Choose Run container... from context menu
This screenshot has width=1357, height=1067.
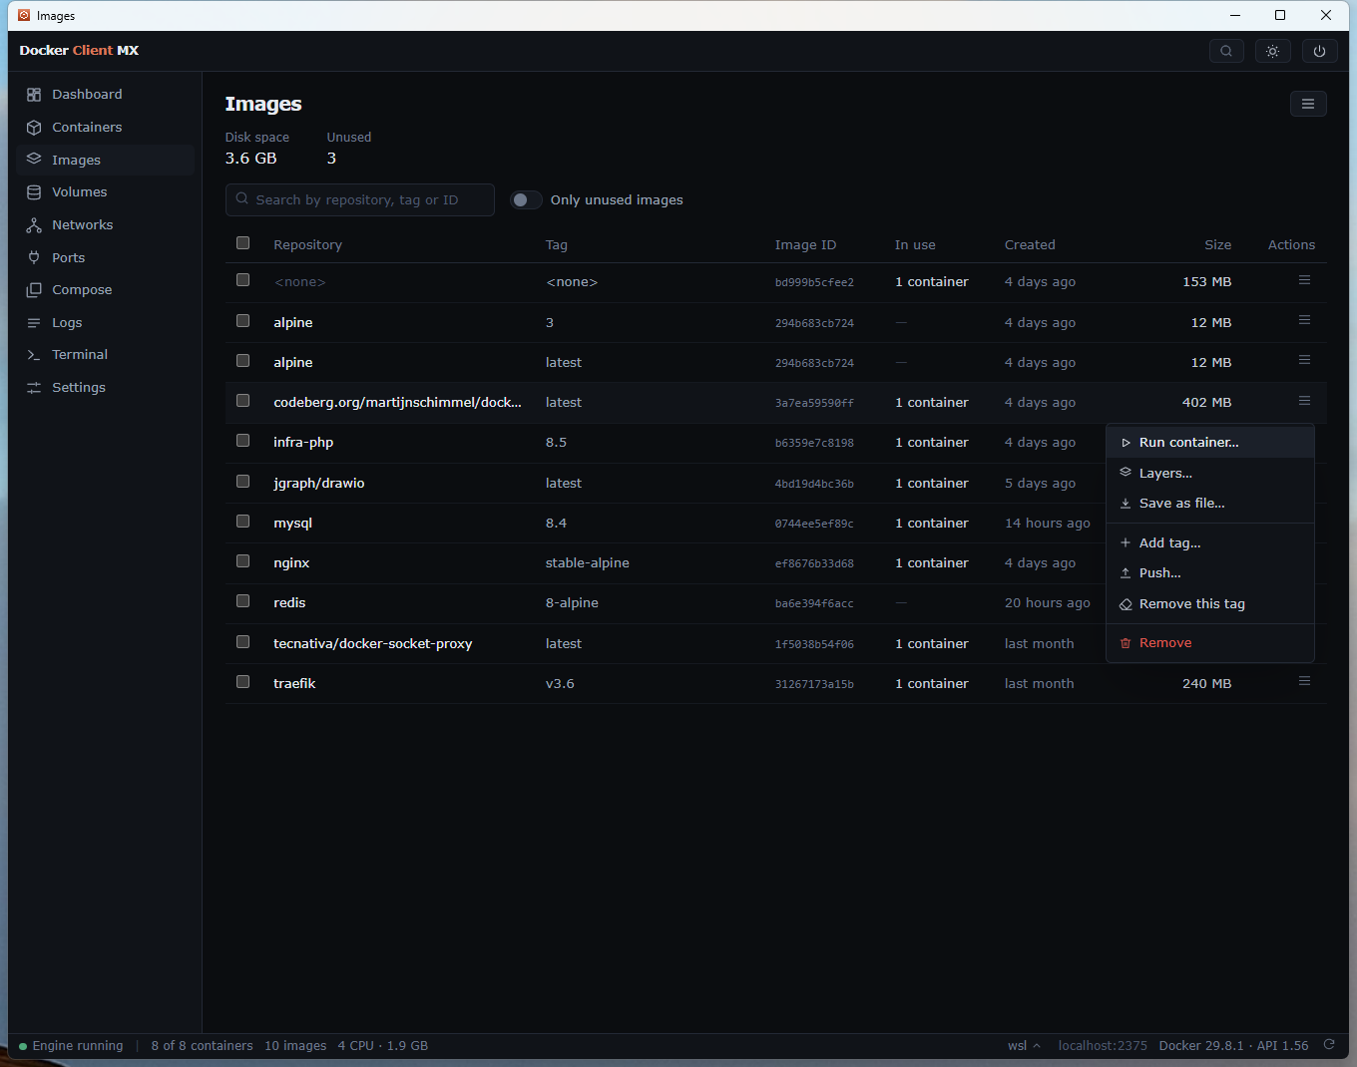click(1210, 443)
